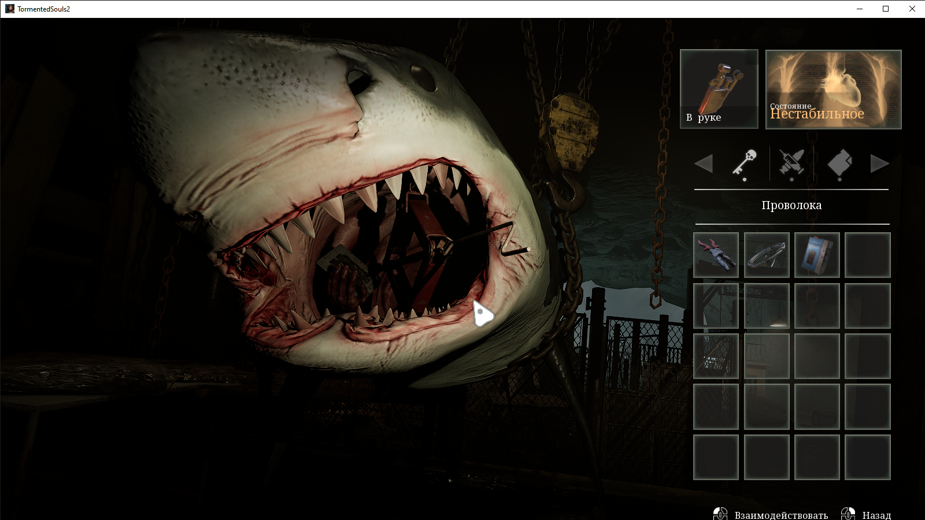Select the coiled wire inventory item
This screenshot has height=520, width=925.
(766, 255)
